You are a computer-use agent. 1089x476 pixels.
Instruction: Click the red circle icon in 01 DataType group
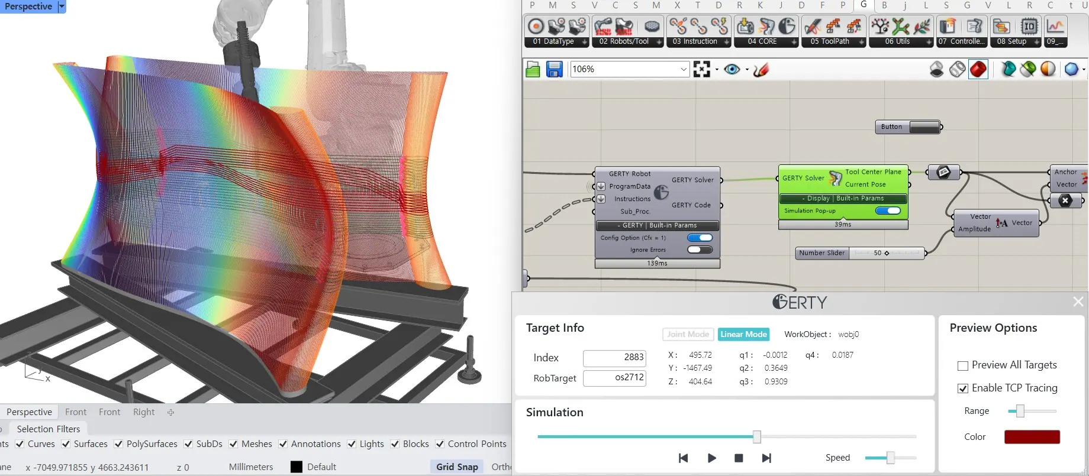[x=536, y=27]
